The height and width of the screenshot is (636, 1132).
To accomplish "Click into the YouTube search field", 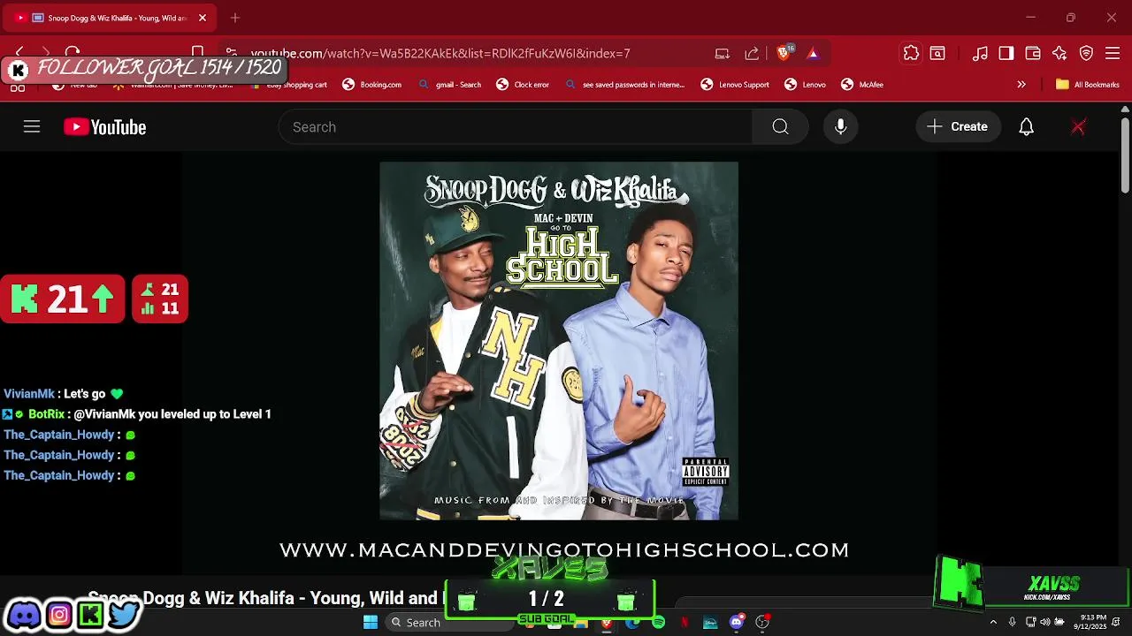I will [x=516, y=127].
